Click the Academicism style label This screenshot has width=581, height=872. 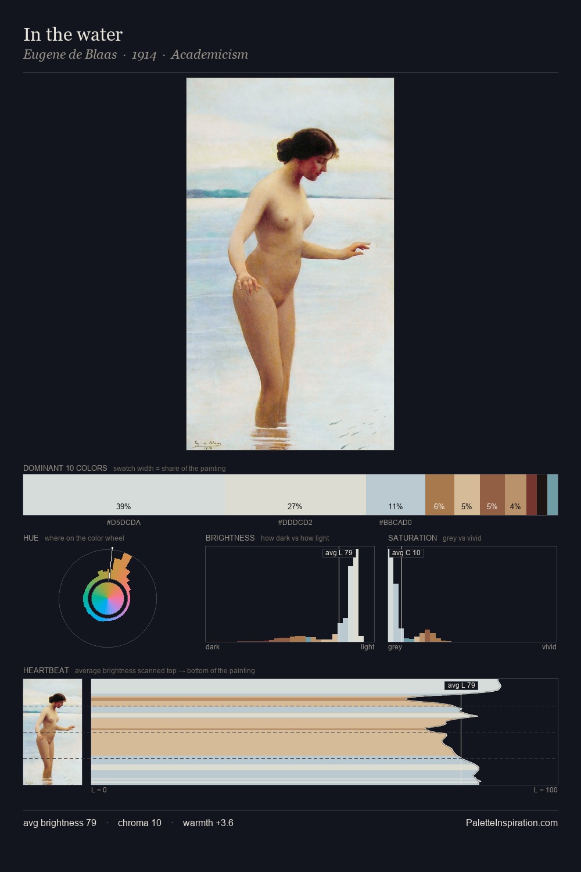point(209,55)
